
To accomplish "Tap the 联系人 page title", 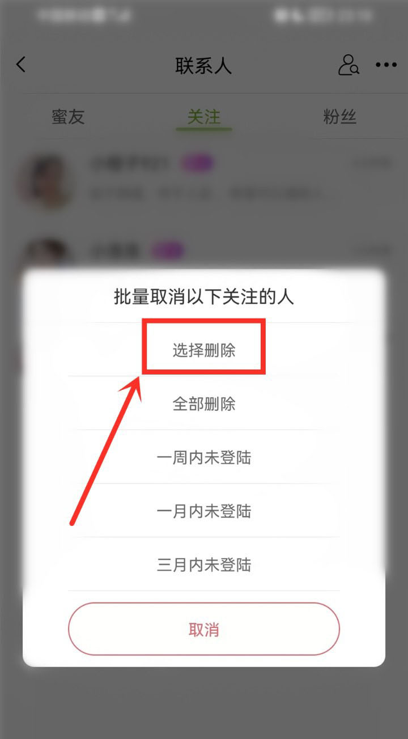I will [x=204, y=66].
